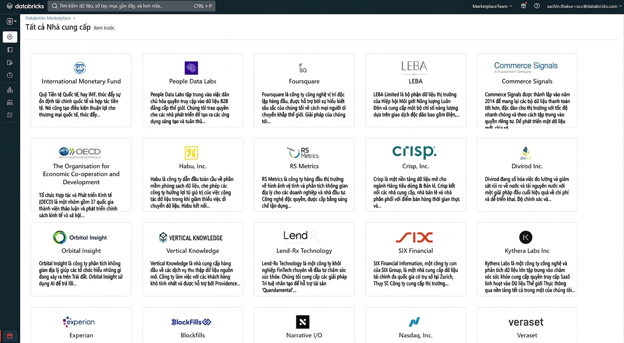Click the Habu description paragraph
The width and height of the screenshot is (624, 343).
tap(193, 192)
